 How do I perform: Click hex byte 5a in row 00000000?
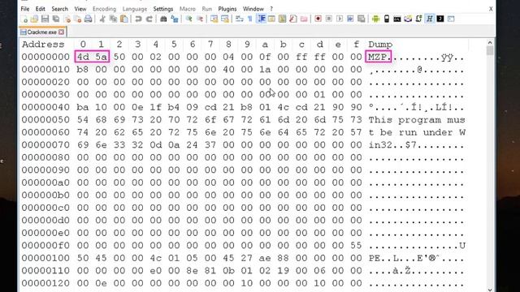pos(101,57)
